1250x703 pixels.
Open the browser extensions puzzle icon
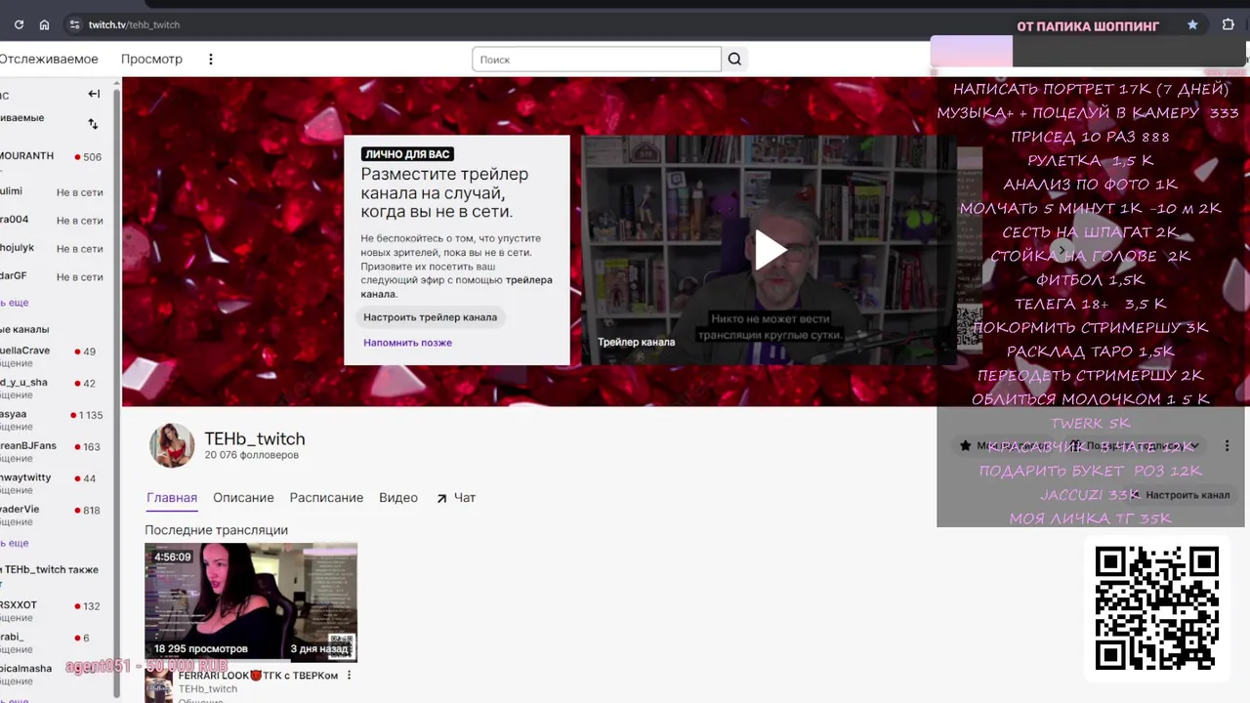click(x=1229, y=24)
